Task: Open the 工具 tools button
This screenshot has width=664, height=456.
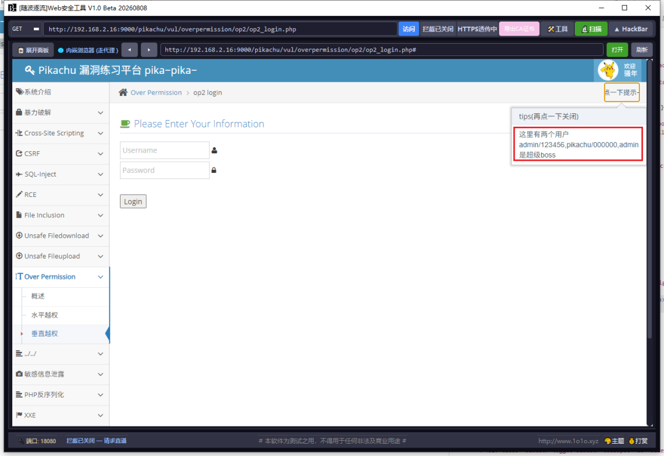Action: coord(557,29)
